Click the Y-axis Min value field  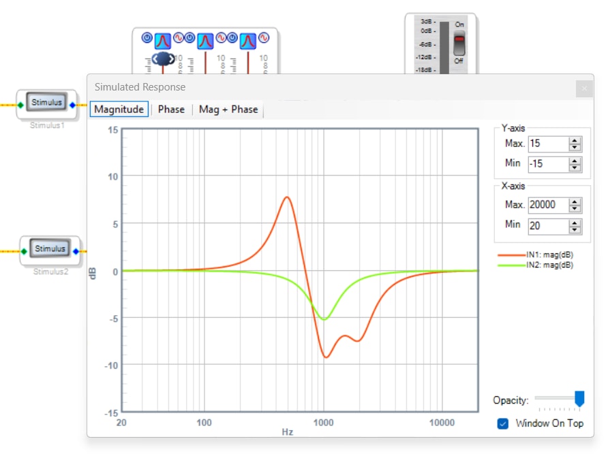click(x=549, y=164)
